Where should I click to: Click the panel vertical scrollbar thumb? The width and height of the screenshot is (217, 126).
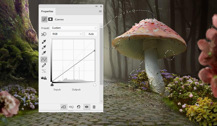click(101, 56)
